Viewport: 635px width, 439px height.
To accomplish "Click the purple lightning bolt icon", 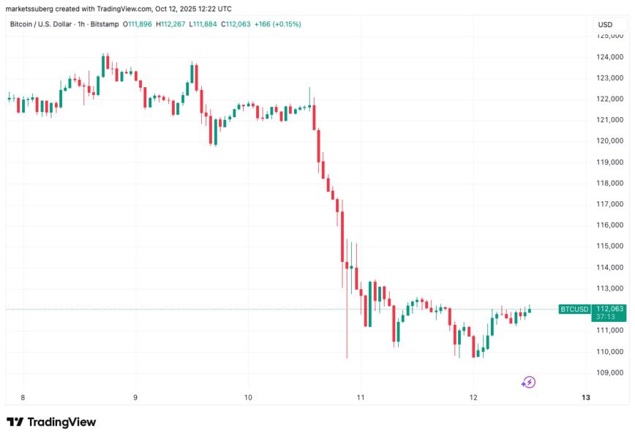I will point(528,382).
